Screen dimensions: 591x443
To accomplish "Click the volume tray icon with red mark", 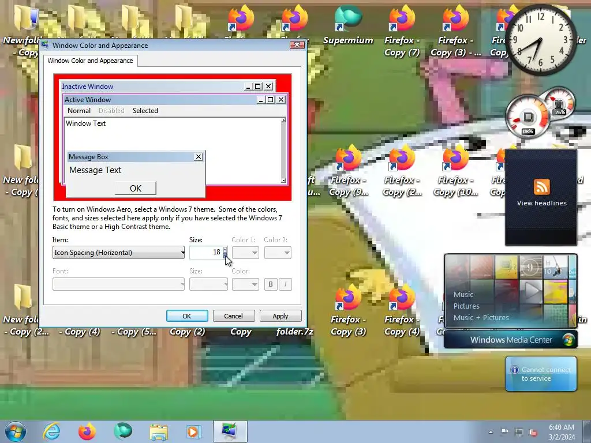I will coord(533,432).
